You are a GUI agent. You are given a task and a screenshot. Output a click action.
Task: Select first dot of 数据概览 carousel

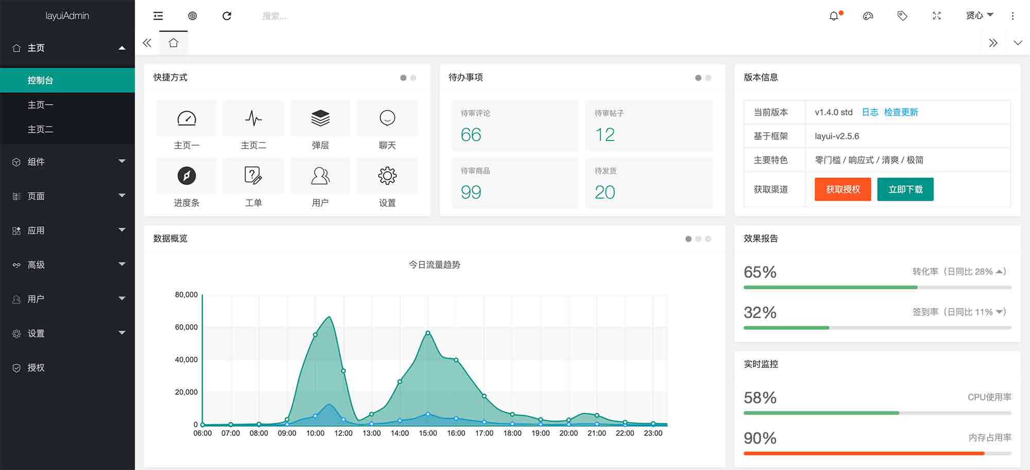pyautogui.click(x=689, y=239)
